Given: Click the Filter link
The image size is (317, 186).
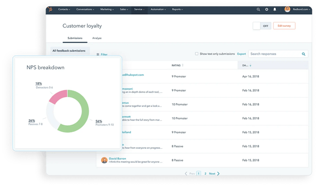Looking at the screenshot, I should 104,54.
